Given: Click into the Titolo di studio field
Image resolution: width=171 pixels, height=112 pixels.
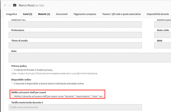Looking at the screenshot, I should point(75,45).
